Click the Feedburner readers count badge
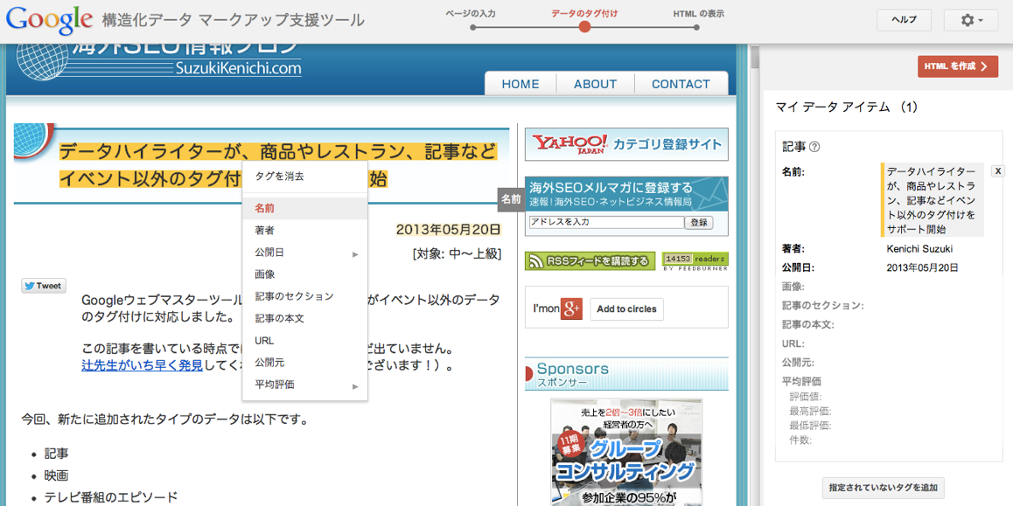This screenshot has height=506, width=1013. pyautogui.click(x=695, y=260)
